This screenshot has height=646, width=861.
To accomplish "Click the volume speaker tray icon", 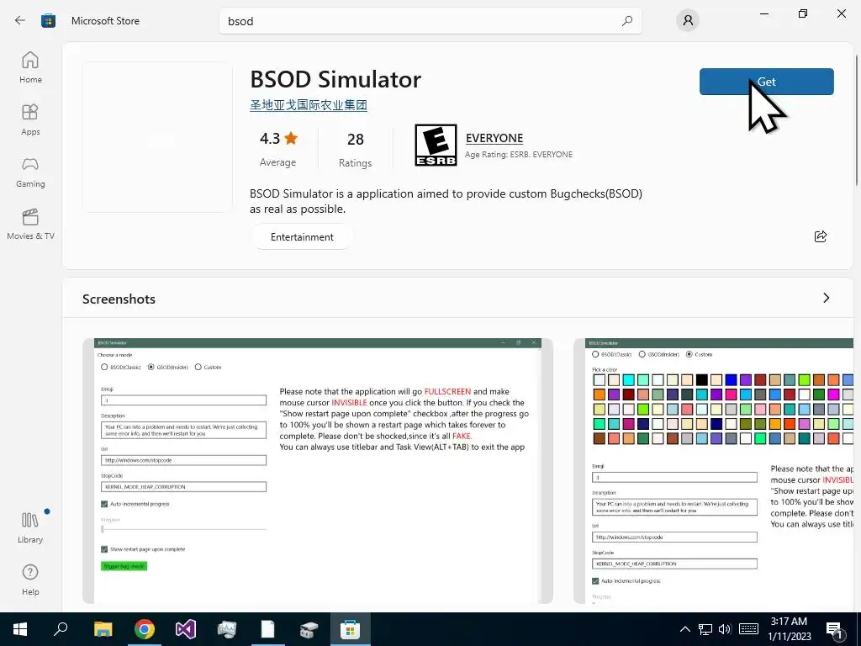I will coord(725,629).
